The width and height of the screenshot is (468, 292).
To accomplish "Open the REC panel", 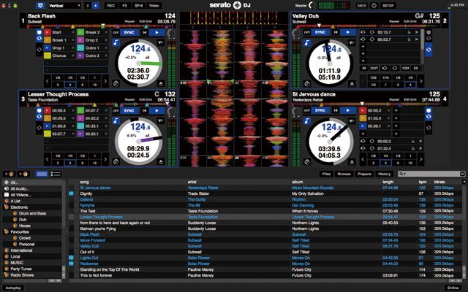I will 110,5.
